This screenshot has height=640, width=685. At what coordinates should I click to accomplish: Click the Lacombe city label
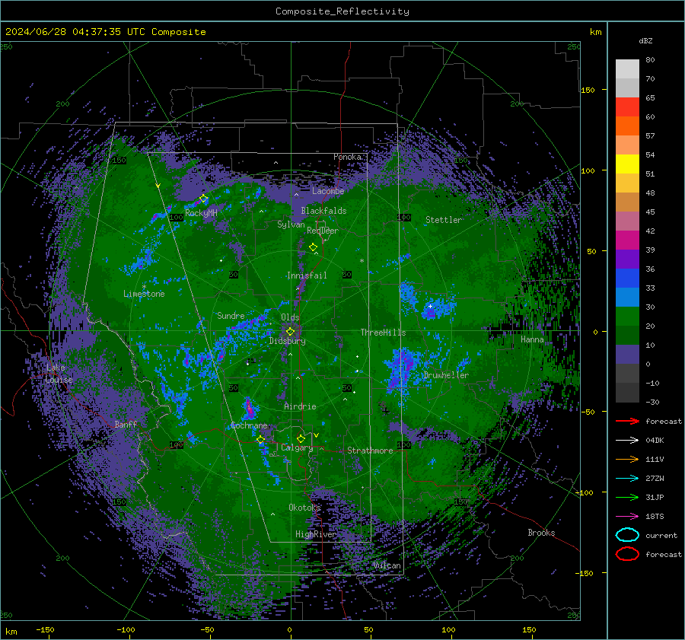[x=328, y=191]
